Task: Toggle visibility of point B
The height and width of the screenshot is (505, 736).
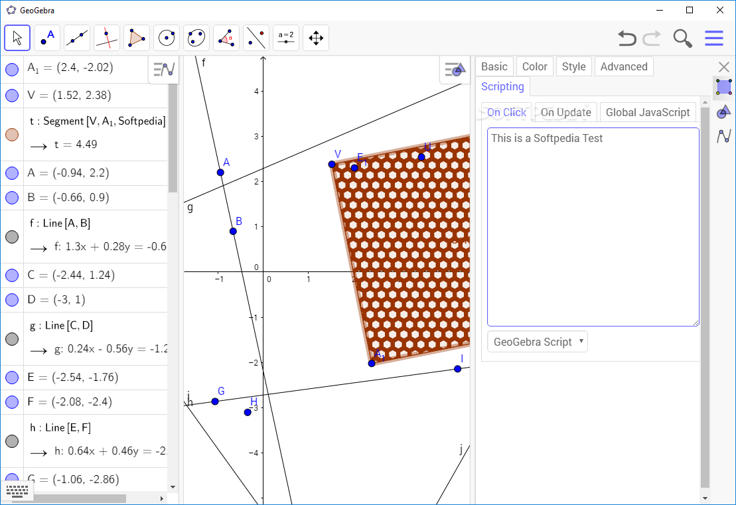Action: pyautogui.click(x=12, y=198)
